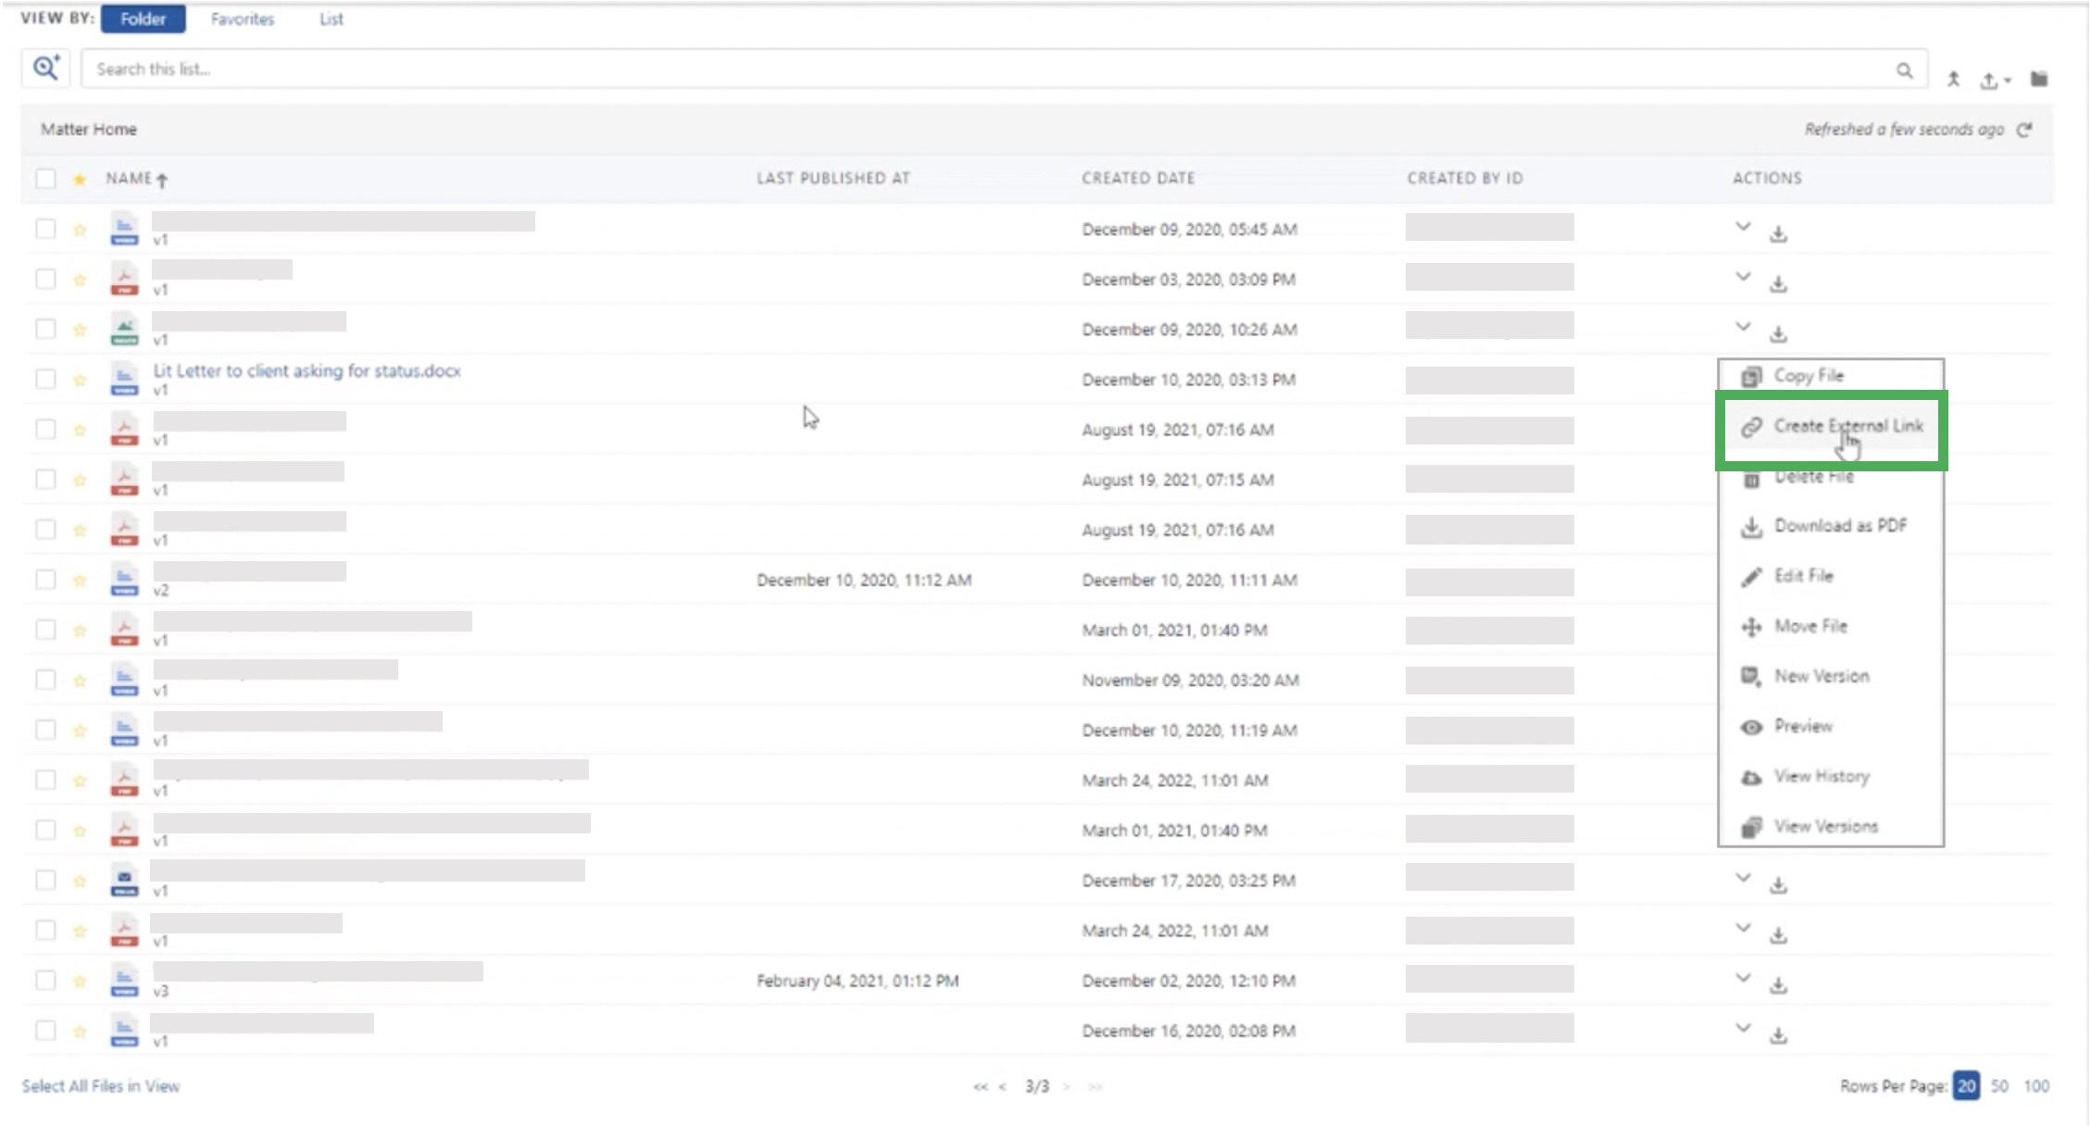Click the search magnifier inside the search field
Viewport: 2091px width, 1126px height.
click(x=1904, y=70)
